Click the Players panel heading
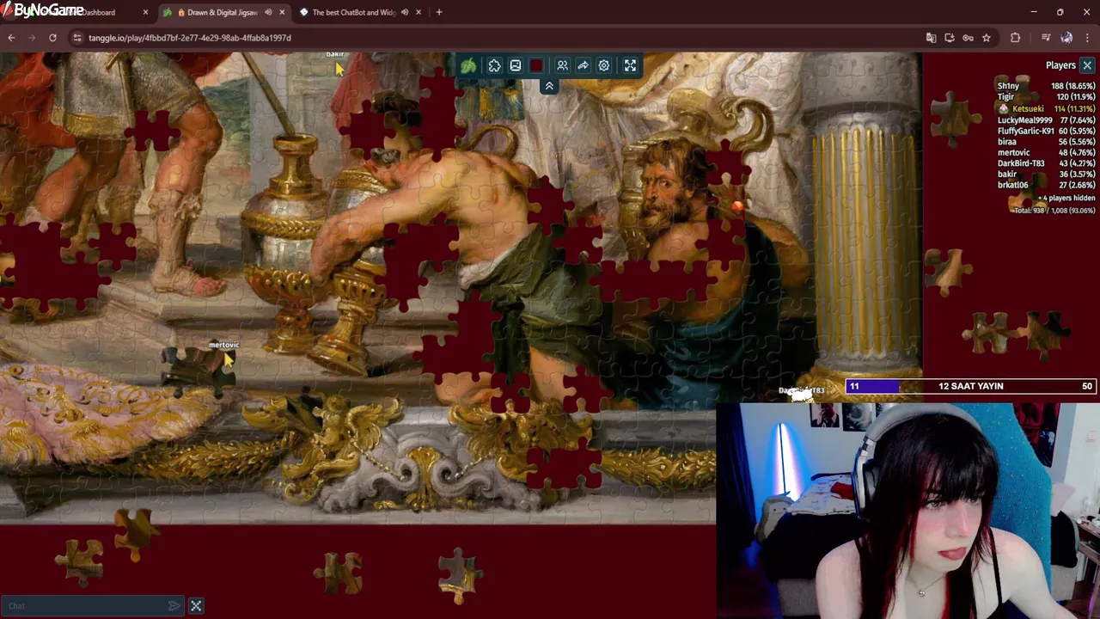Image resolution: width=1100 pixels, height=619 pixels. (x=1060, y=65)
